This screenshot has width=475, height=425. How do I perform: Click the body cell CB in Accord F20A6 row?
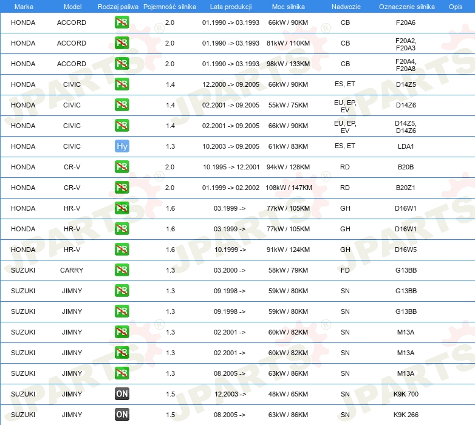345,22
